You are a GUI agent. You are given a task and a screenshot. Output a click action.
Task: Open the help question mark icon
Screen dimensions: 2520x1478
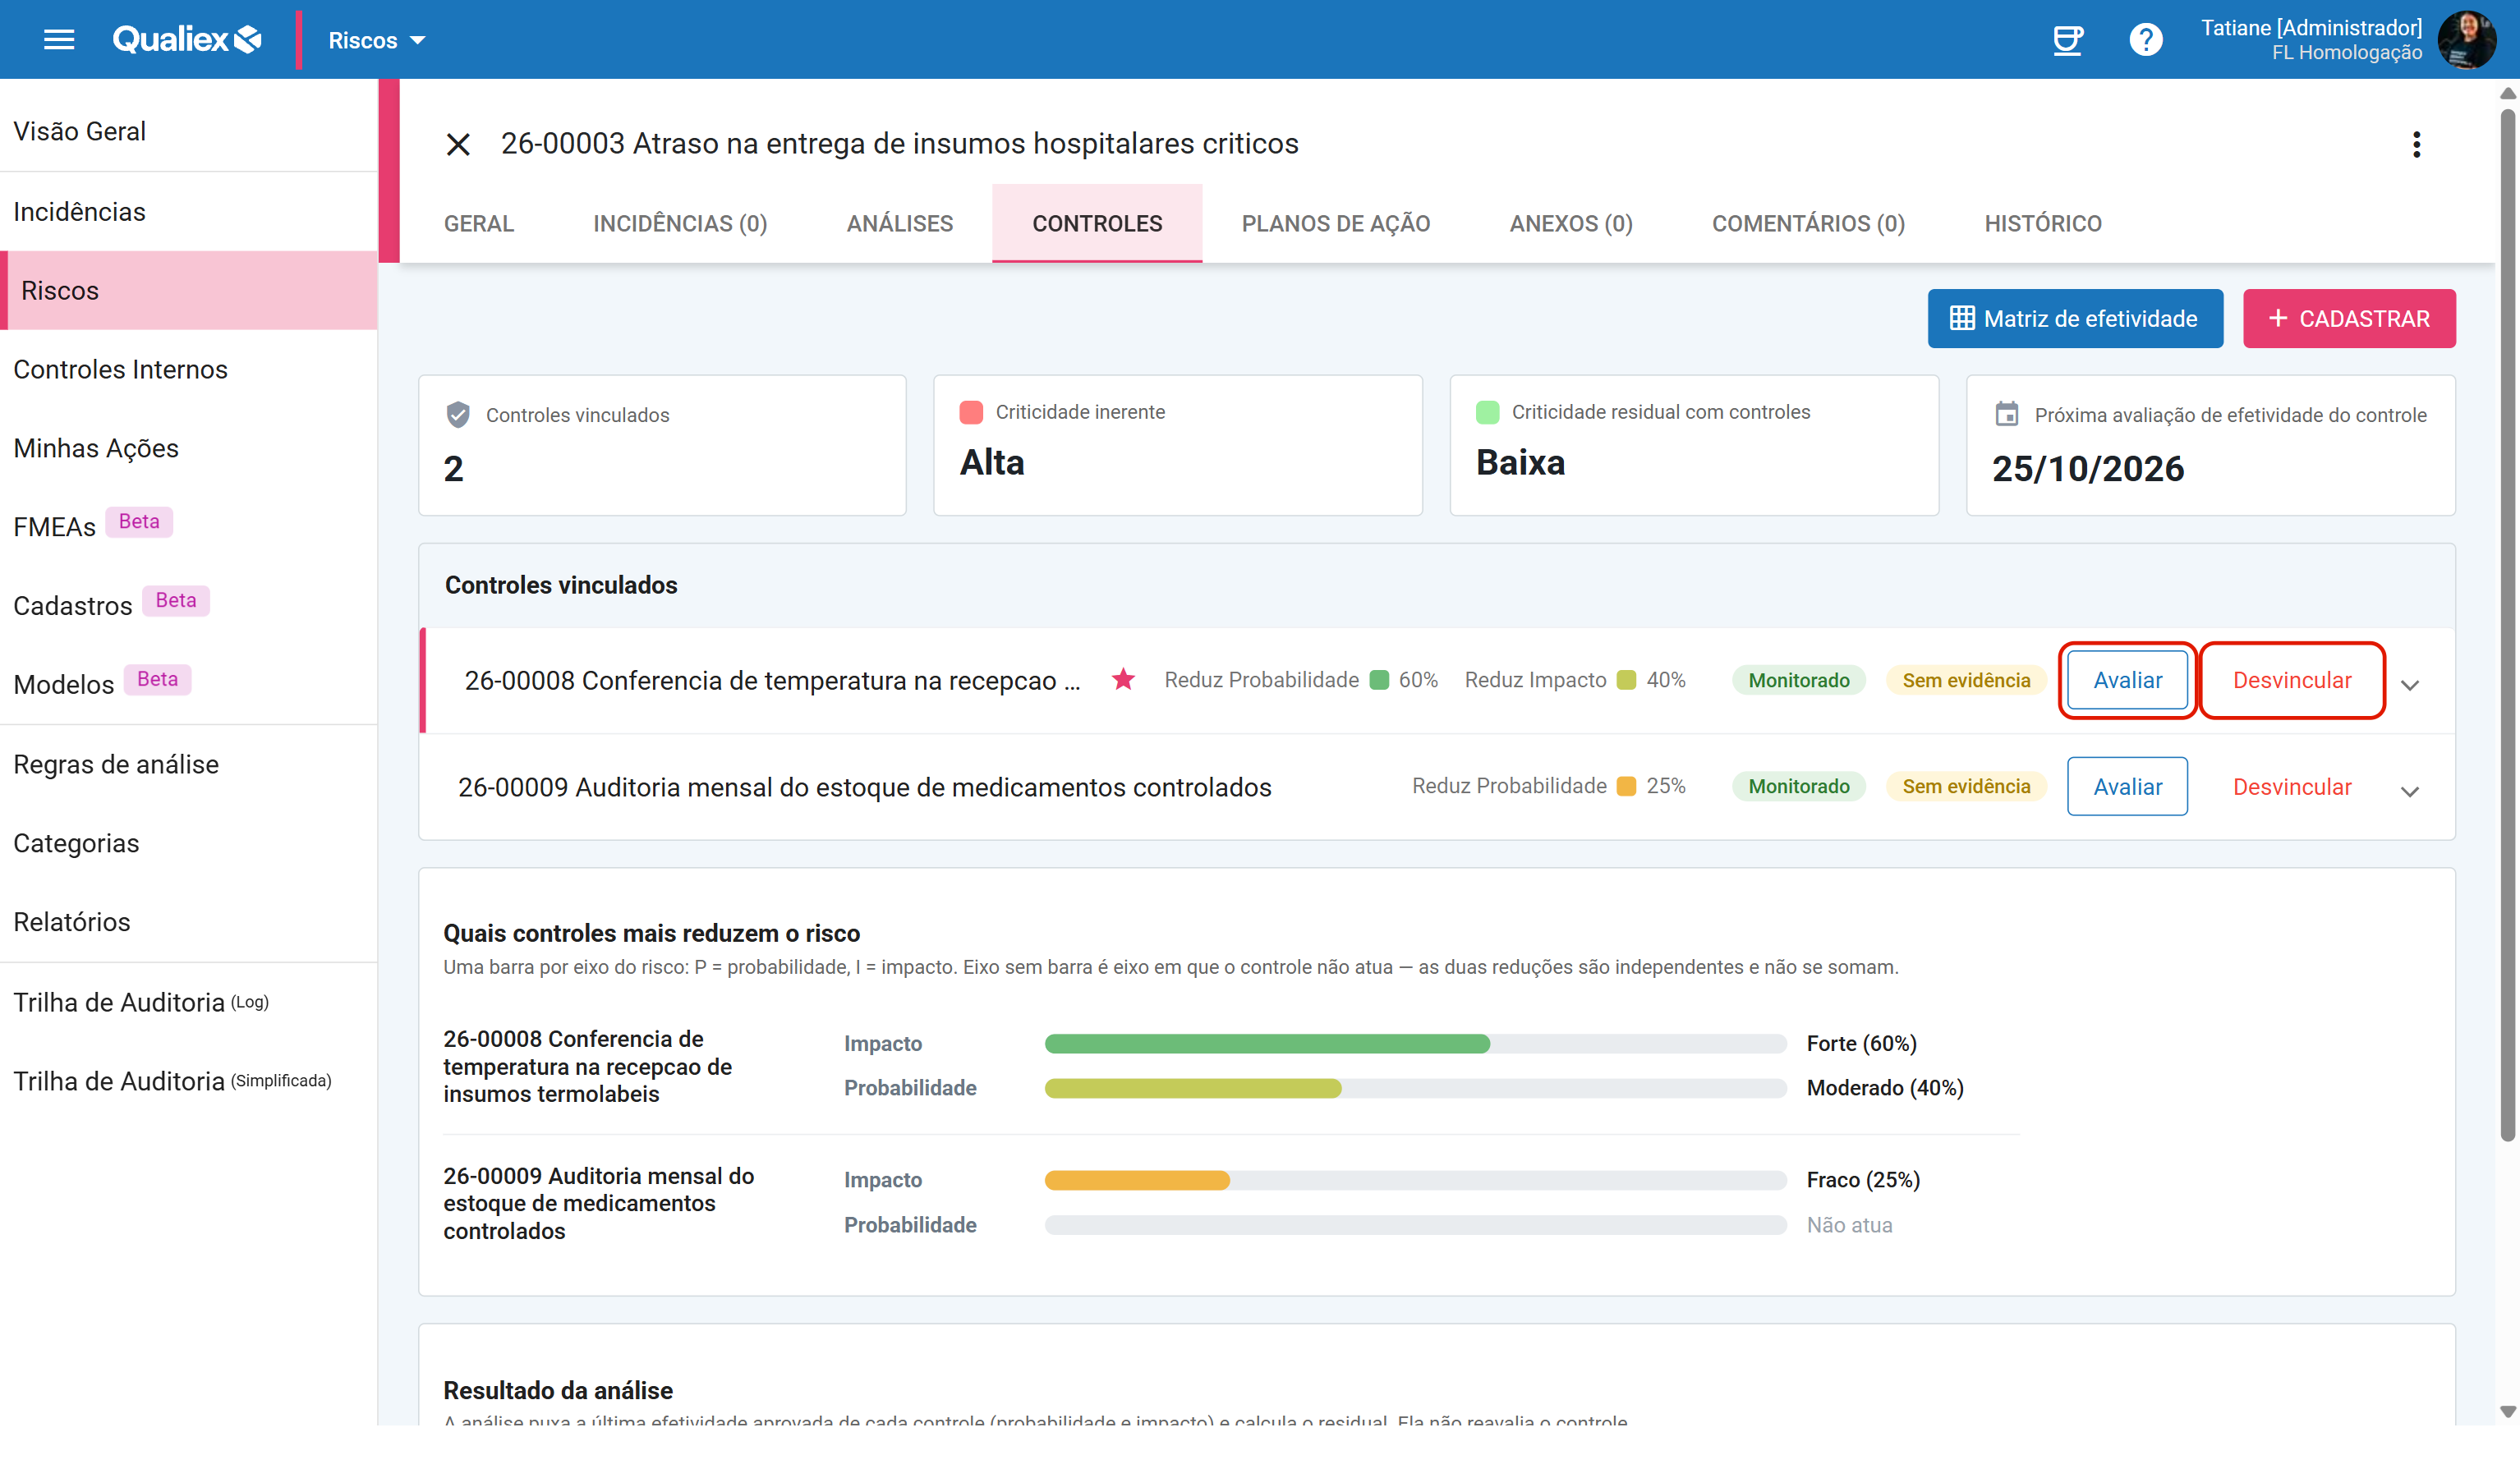click(2145, 40)
